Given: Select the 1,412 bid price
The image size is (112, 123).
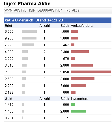Looking at the screenshot, I should 9,105.
